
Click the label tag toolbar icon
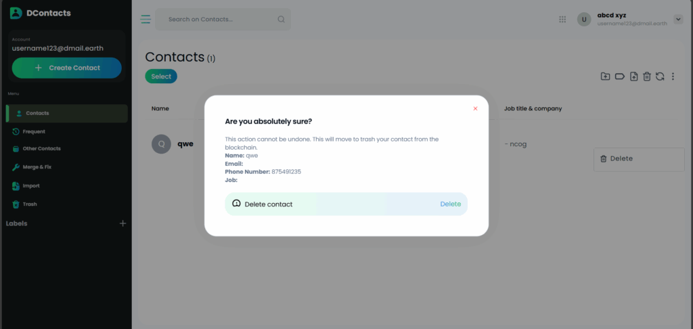pos(619,76)
